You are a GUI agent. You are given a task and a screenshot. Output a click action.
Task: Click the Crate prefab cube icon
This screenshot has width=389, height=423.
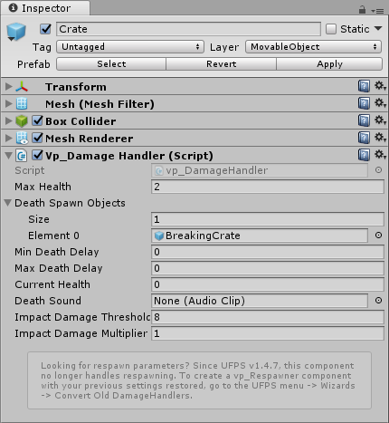point(16,32)
